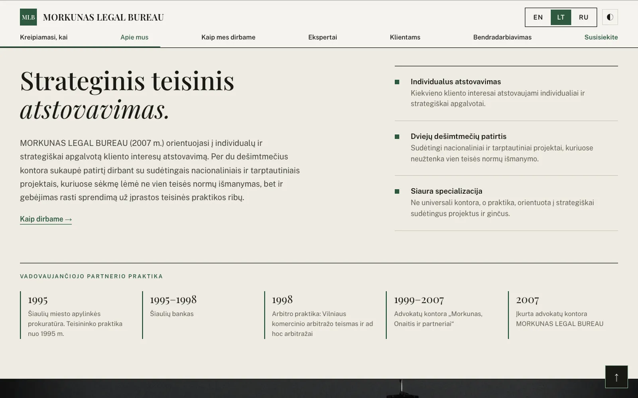Viewport: 638px width, 398px height.
Task: Go to Apie mus section
Action: tap(134, 37)
